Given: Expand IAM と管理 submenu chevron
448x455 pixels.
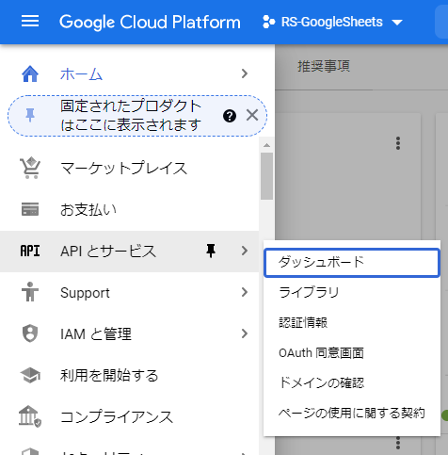Looking at the screenshot, I should point(245,333).
